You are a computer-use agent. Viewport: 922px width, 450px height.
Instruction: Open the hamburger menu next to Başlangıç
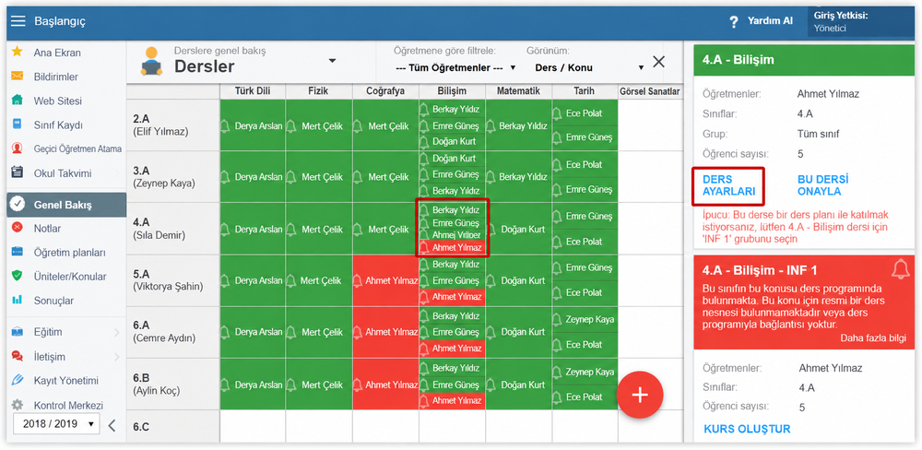tap(18, 21)
